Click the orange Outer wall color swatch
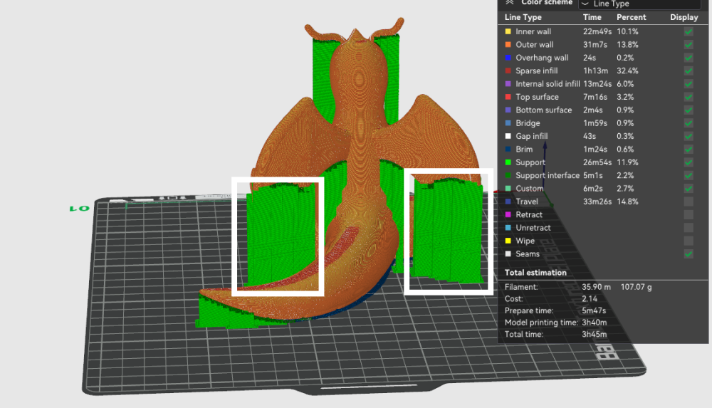The width and height of the screenshot is (712, 408). pyautogui.click(x=508, y=45)
